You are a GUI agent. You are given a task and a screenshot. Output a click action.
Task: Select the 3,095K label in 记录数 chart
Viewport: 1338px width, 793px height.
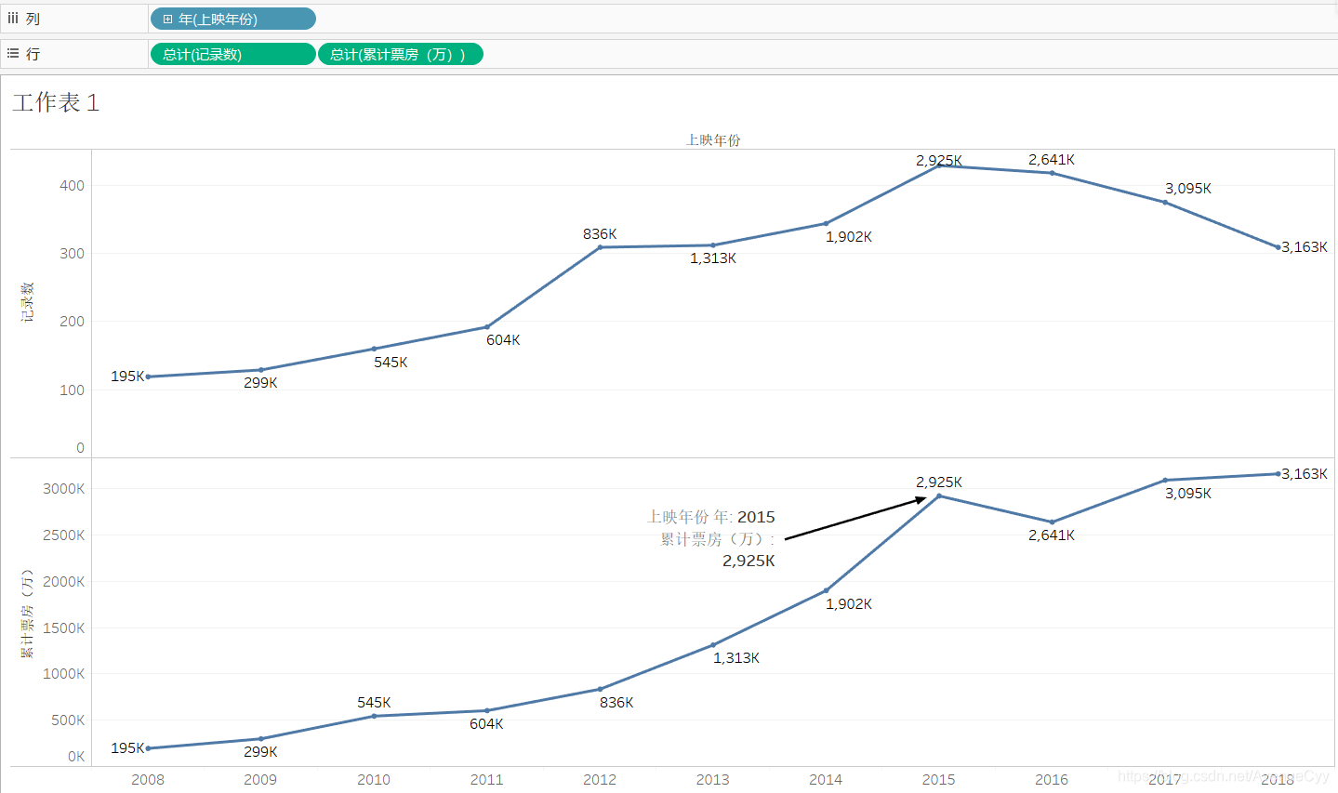(x=1188, y=189)
